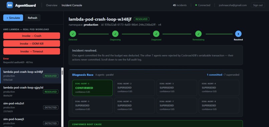Click the namespace production label
The height and width of the screenshot is (127, 269).
(x=83, y=25)
